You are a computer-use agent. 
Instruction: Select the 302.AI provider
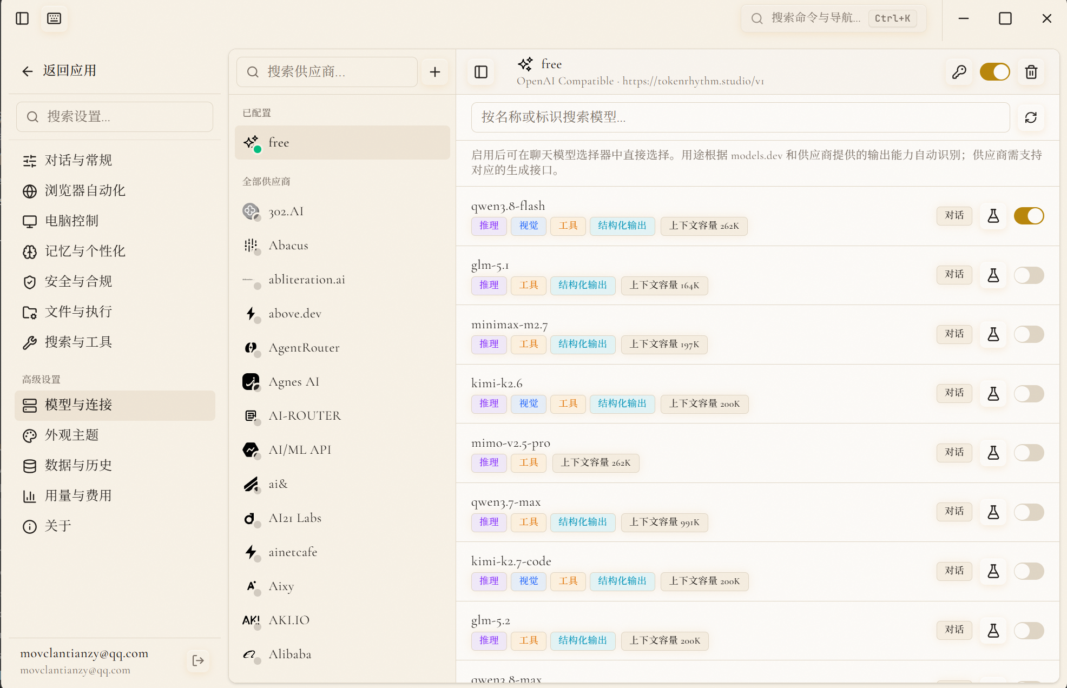click(343, 211)
